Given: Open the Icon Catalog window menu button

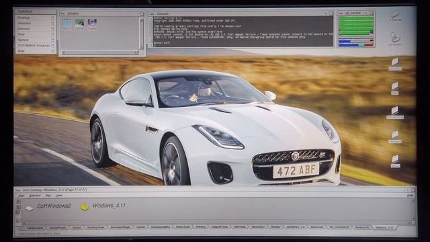Looking at the screenshot, I should 18,190.
